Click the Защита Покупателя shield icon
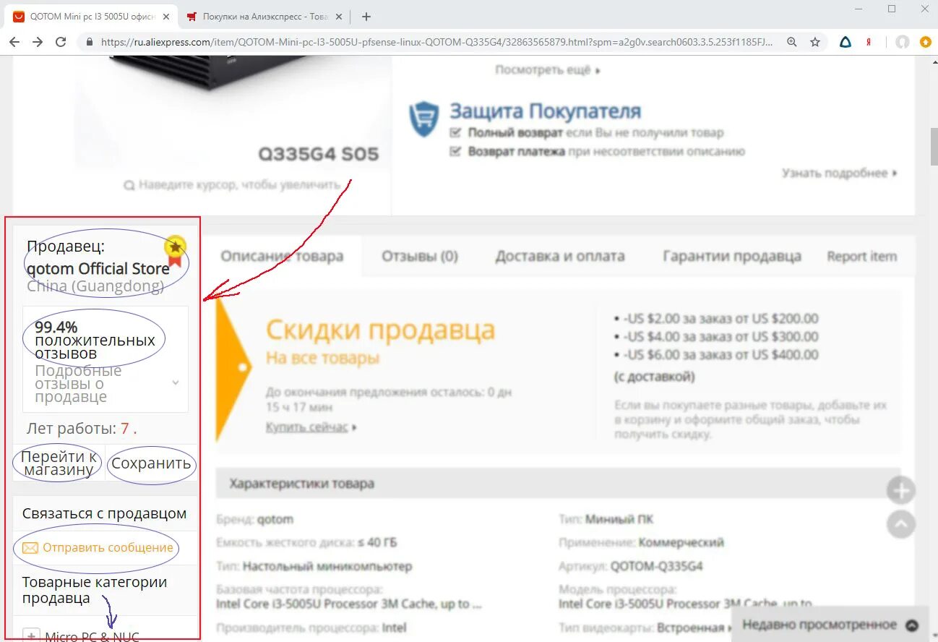 point(424,118)
